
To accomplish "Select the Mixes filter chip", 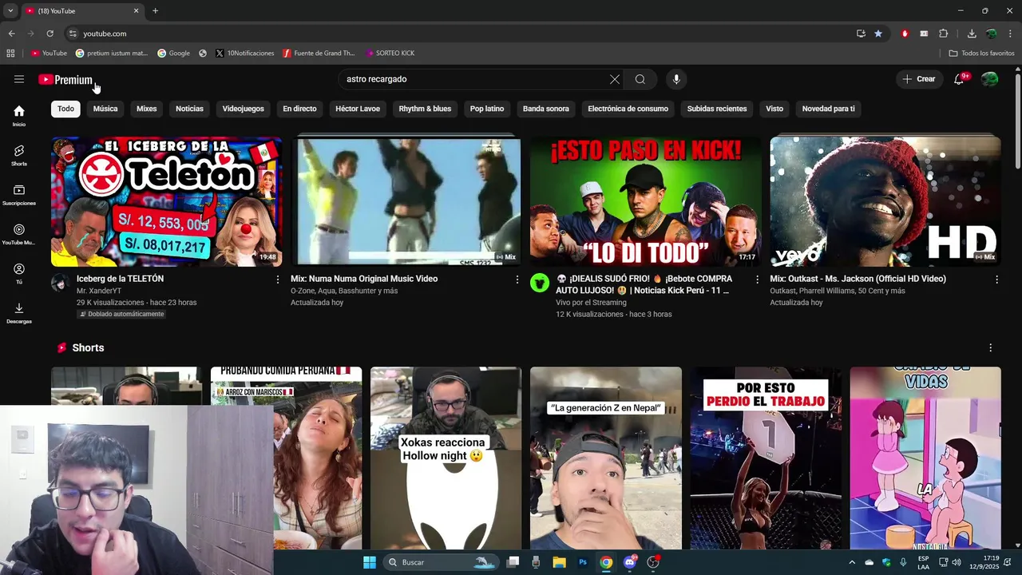I will (147, 109).
